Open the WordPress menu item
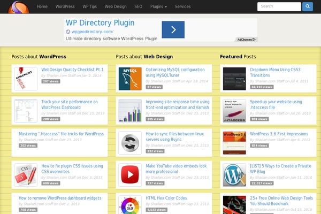Screen dimensions: 321x214 pyautogui.click(x=65, y=6)
